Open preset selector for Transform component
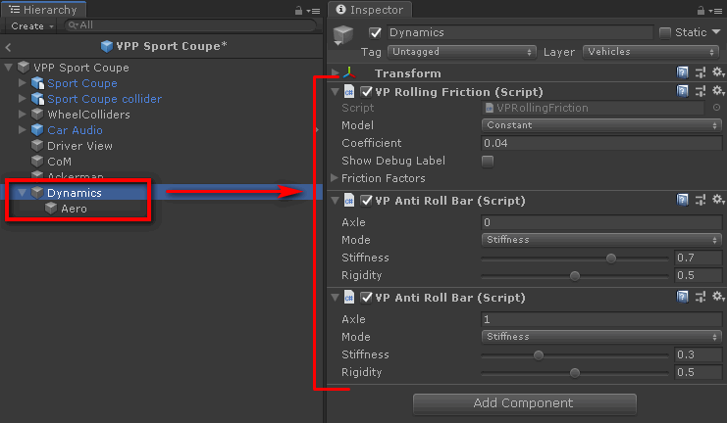 (701, 72)
